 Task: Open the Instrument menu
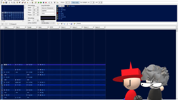coord(17,0)
